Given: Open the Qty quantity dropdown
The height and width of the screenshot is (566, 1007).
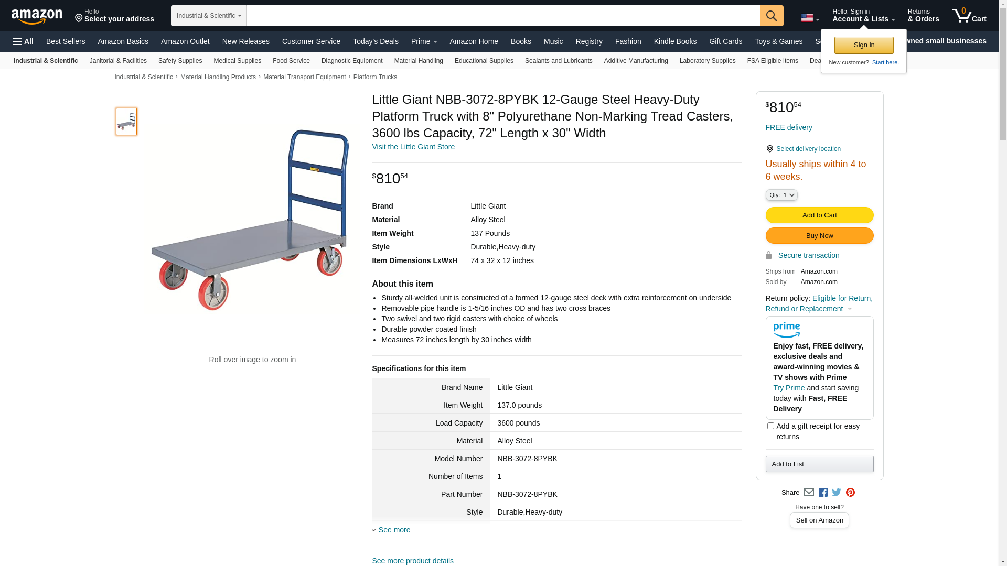Looking at the screenshot, I should coord(781,195).
